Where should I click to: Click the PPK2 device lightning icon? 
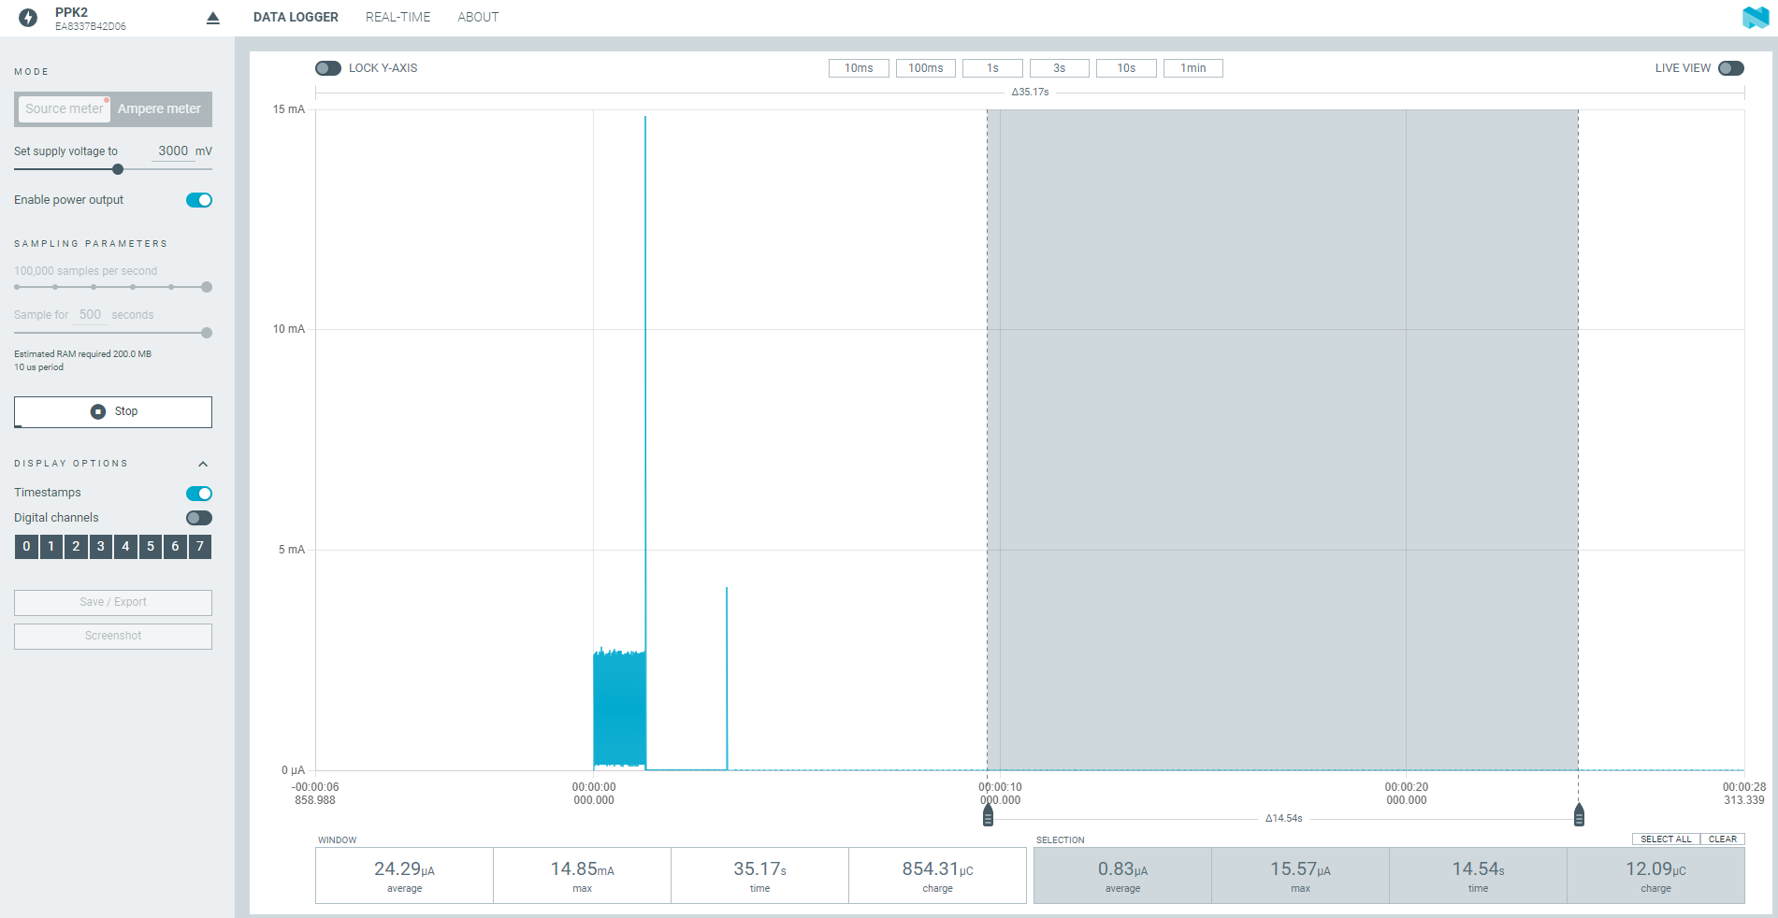[x=28, y=18]
